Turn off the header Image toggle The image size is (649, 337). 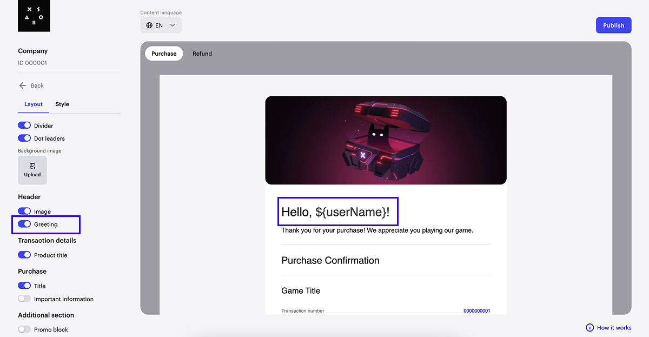pyautogui.click(x=24, y=212)
